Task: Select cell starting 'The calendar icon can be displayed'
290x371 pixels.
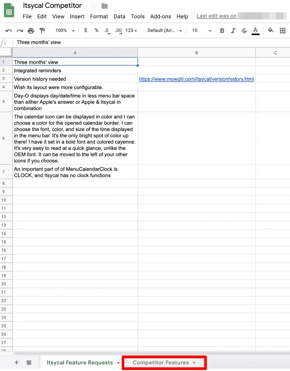Action: pyautogui.click(x=75, y=138)
